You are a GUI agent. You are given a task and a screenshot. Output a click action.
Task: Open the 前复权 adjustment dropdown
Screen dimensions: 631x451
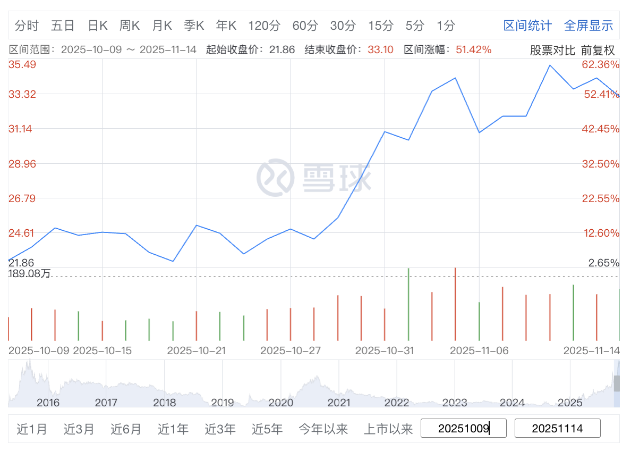pyautogui.click(x=598, y=51)
